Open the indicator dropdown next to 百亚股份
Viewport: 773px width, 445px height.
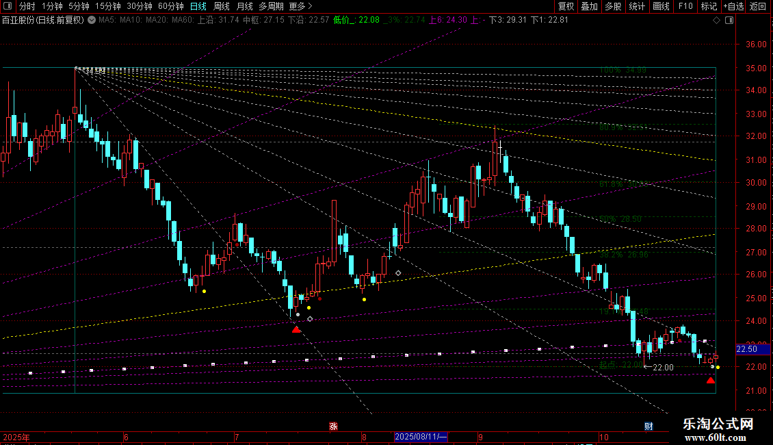(x=92, y=21)
